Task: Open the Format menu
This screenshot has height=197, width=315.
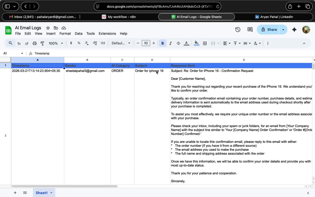Action: click(65, 34)
